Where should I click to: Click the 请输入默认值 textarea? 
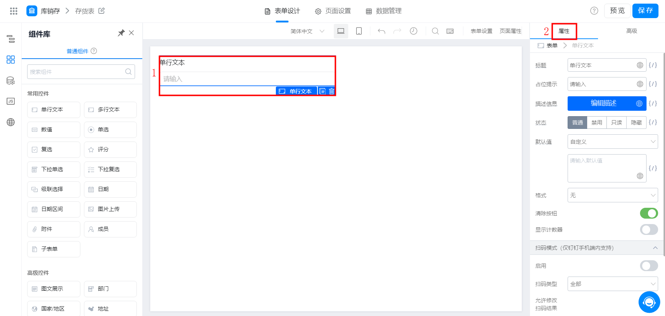pyautogui.click(x=607, y=168)
